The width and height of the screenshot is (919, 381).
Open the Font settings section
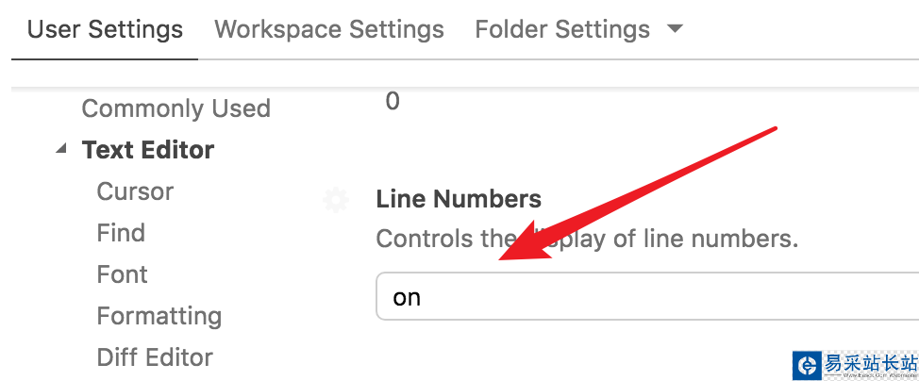tap(123, 274)
